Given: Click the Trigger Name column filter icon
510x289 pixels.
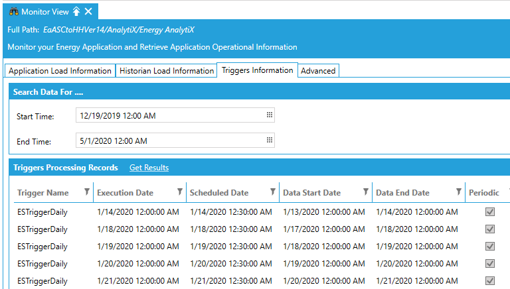Looking at the screenshot, I should tap(86, 192).
